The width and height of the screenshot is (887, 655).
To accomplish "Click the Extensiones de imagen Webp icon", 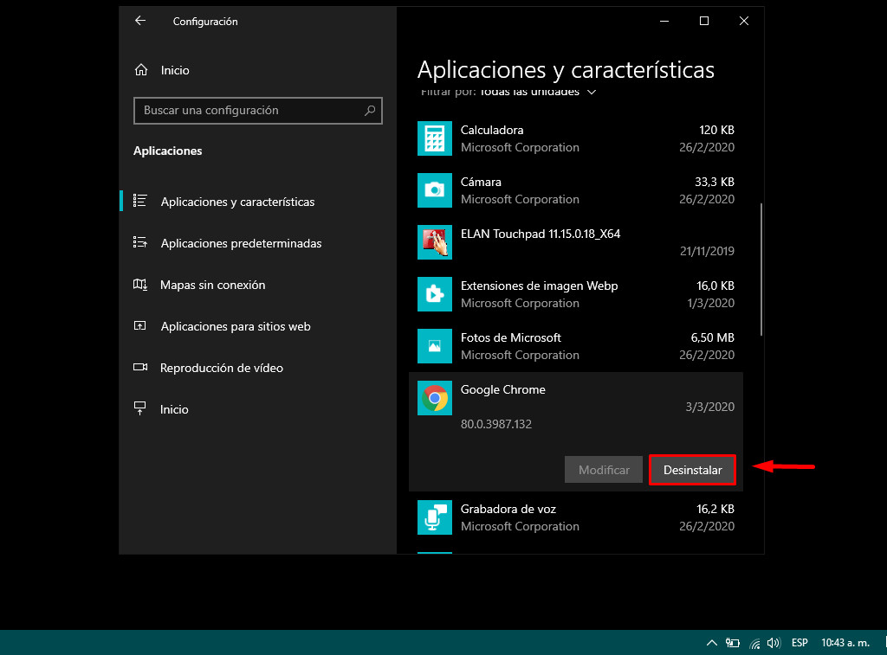I will pyautogui.click(x=434, y=294).
